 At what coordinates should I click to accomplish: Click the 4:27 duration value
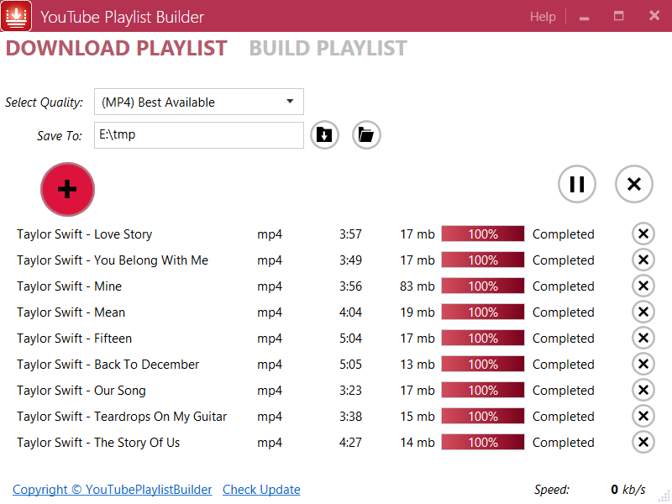[x=350, y=443]
